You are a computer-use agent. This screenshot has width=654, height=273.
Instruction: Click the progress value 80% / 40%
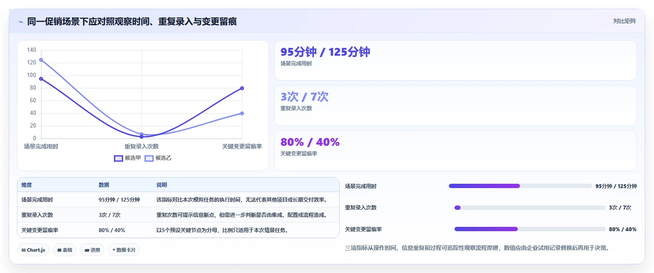(623, 229)
